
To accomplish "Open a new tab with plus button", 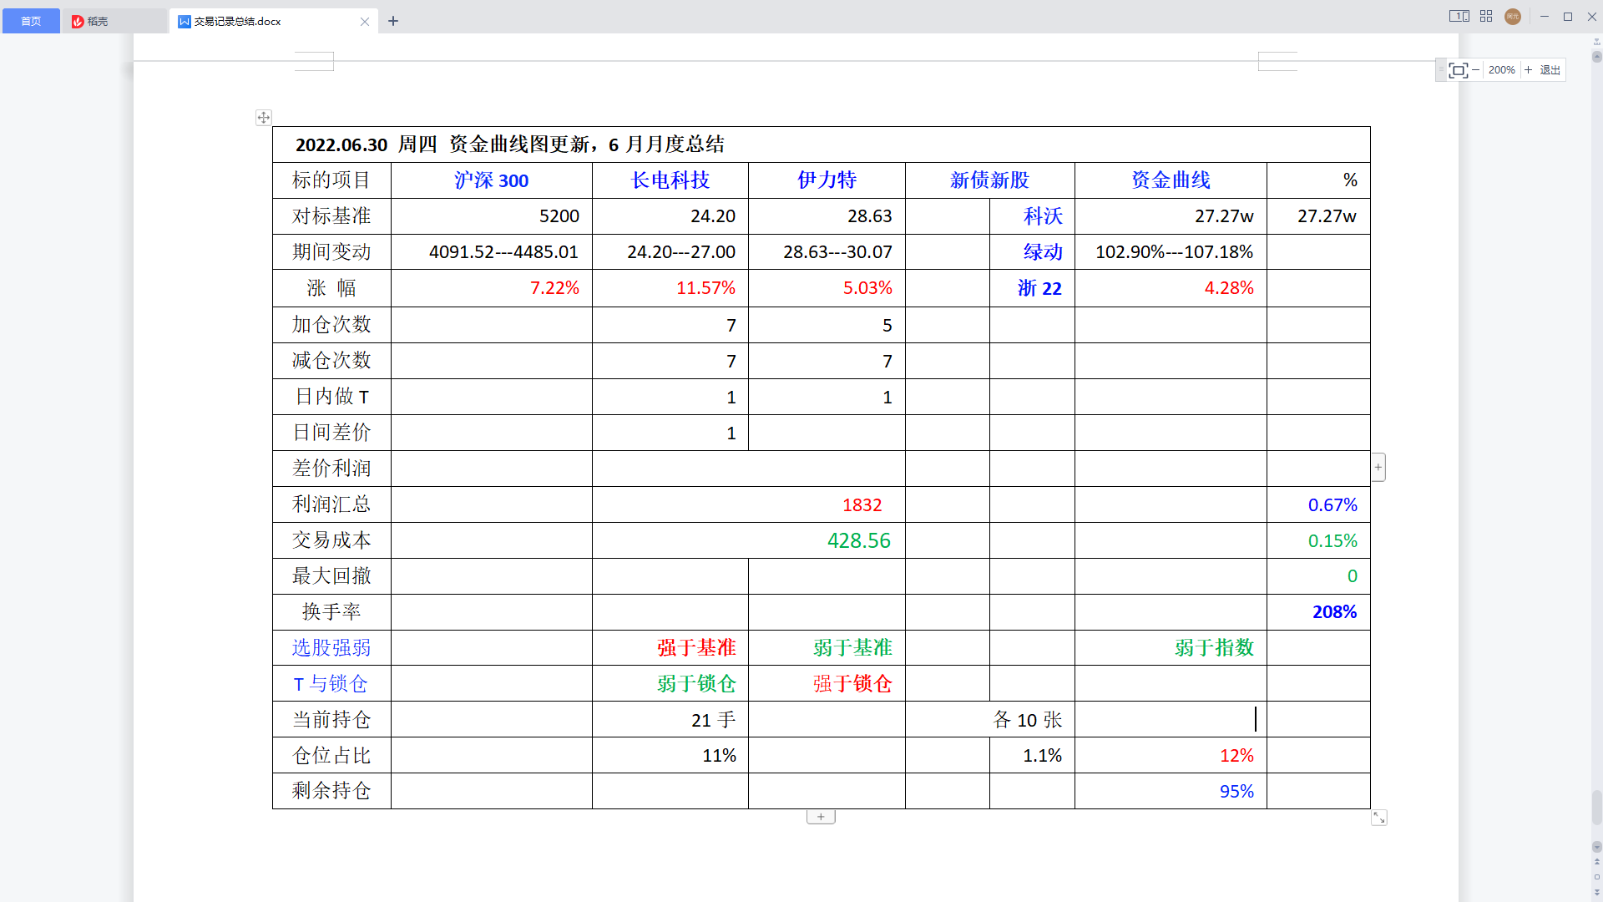I will 393,21.
